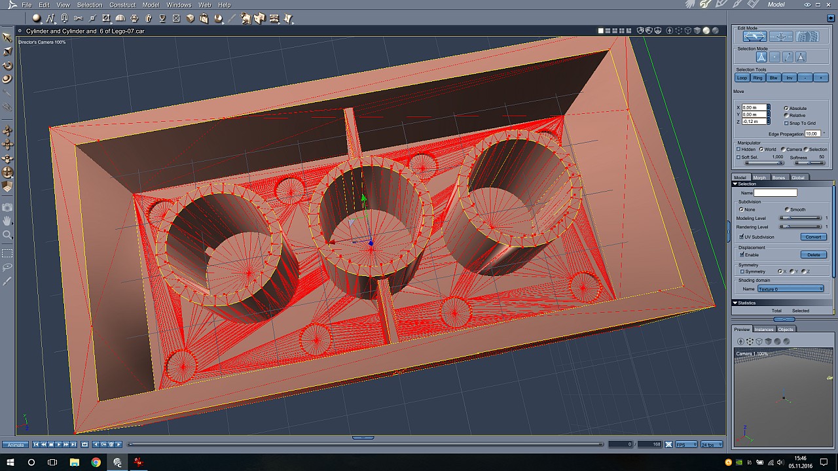Select the marquee rectangle selection tool
The height and width of the screenshot is (471, 838).
[8, 253]
